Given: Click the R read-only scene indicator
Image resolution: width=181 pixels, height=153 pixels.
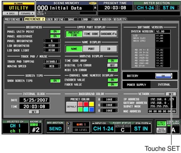Looking at the screenshot, I should click(95, 8).
